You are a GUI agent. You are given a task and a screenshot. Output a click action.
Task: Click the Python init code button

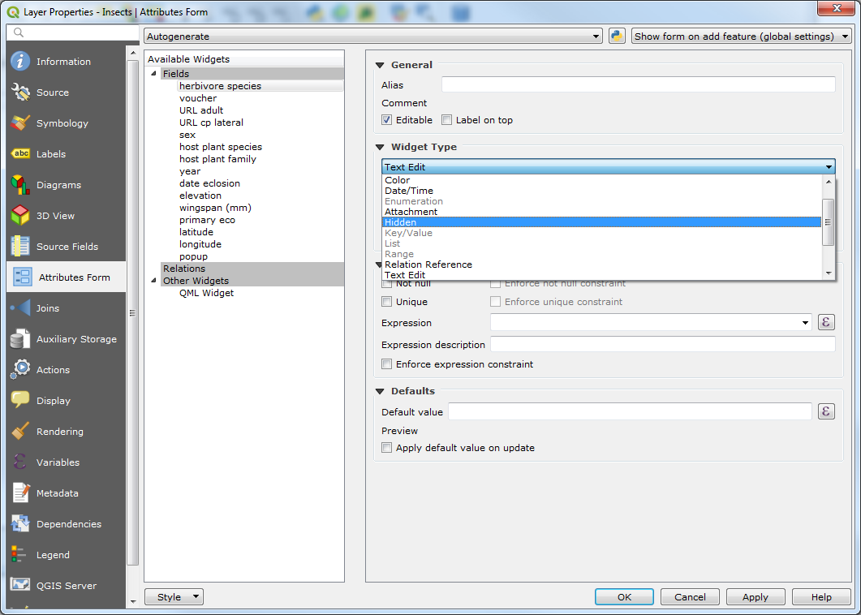coord(617,37)
